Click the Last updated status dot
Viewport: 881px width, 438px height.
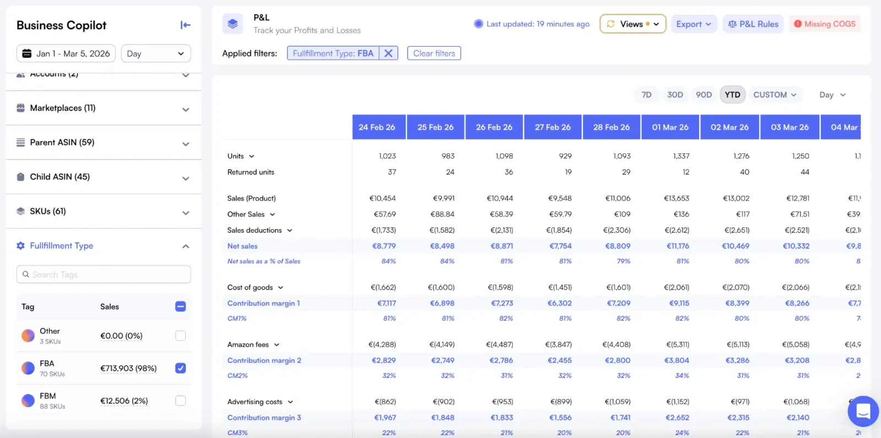click(478, 24)
